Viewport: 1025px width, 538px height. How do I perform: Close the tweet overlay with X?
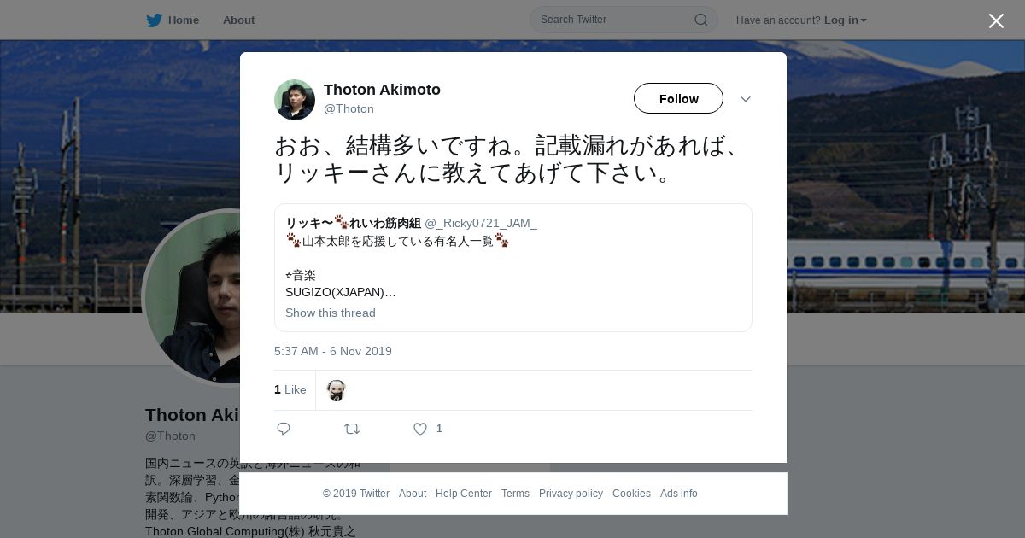[x=996, y=20]
